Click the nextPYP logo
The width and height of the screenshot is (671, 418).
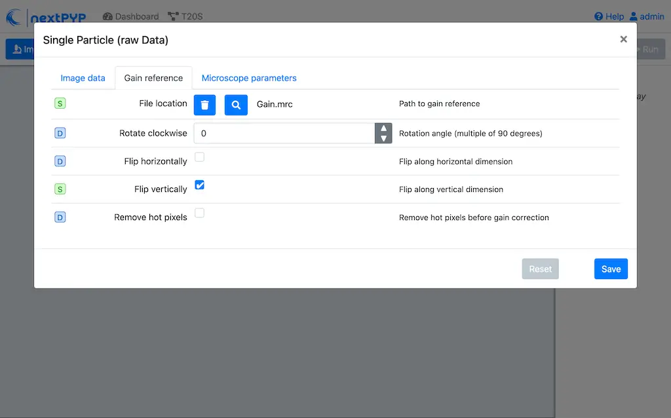point(46,16)
